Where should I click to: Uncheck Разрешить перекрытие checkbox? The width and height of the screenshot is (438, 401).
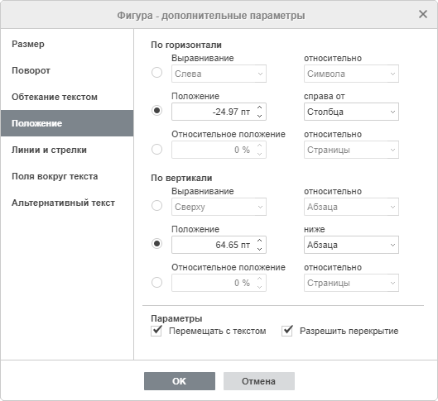pyautogui.click(x=287, y=331)
